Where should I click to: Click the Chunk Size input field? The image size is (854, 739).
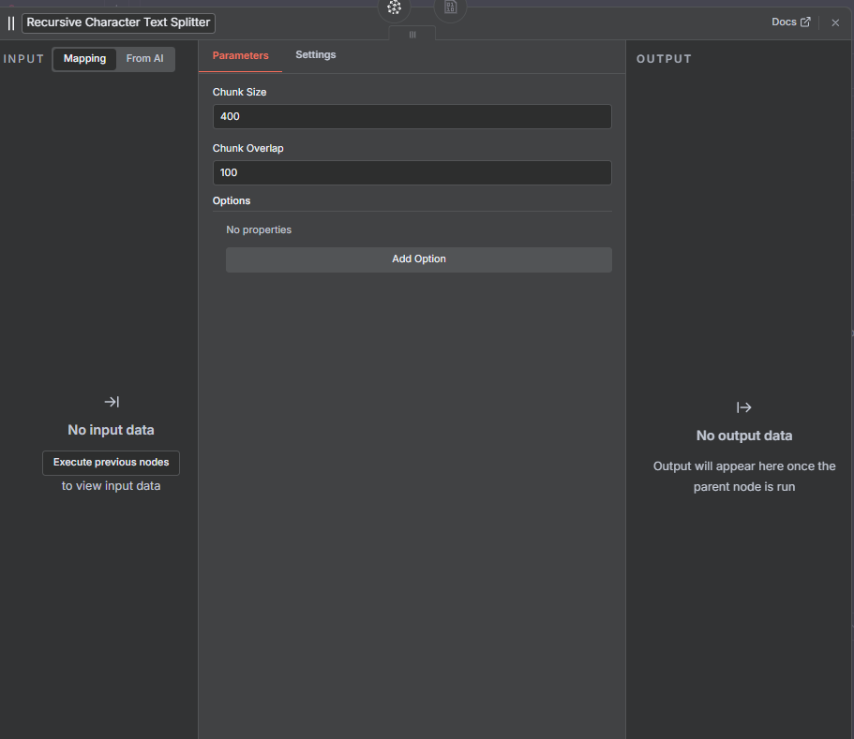[412, 117]
